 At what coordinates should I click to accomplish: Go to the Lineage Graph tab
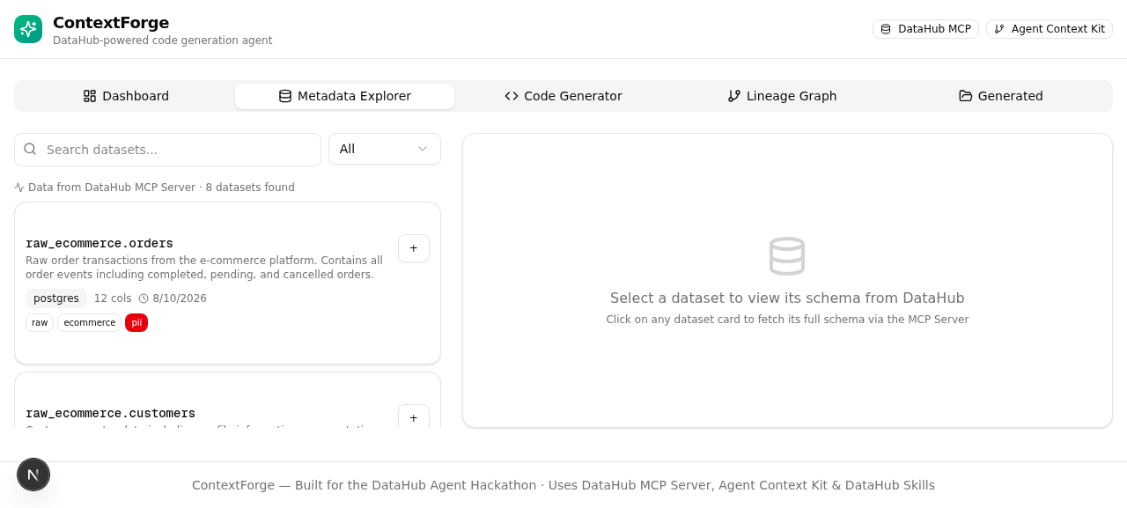coord(782,96)
